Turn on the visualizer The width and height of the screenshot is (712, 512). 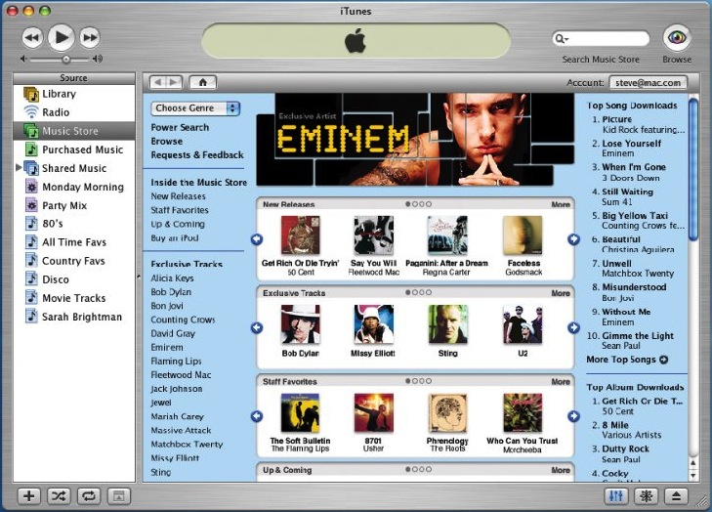(647, 495)
